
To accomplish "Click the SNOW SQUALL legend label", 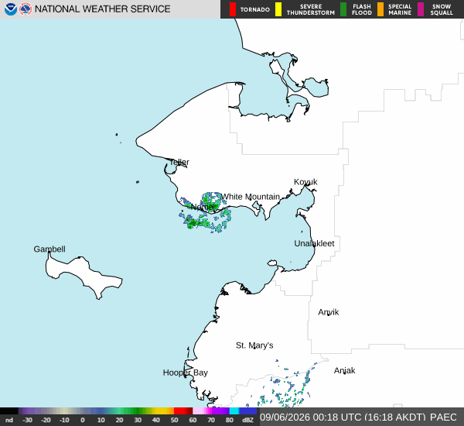I will 442,9.
